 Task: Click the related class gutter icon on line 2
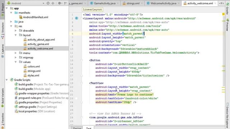pyautogui.click(x=77, y=18)
